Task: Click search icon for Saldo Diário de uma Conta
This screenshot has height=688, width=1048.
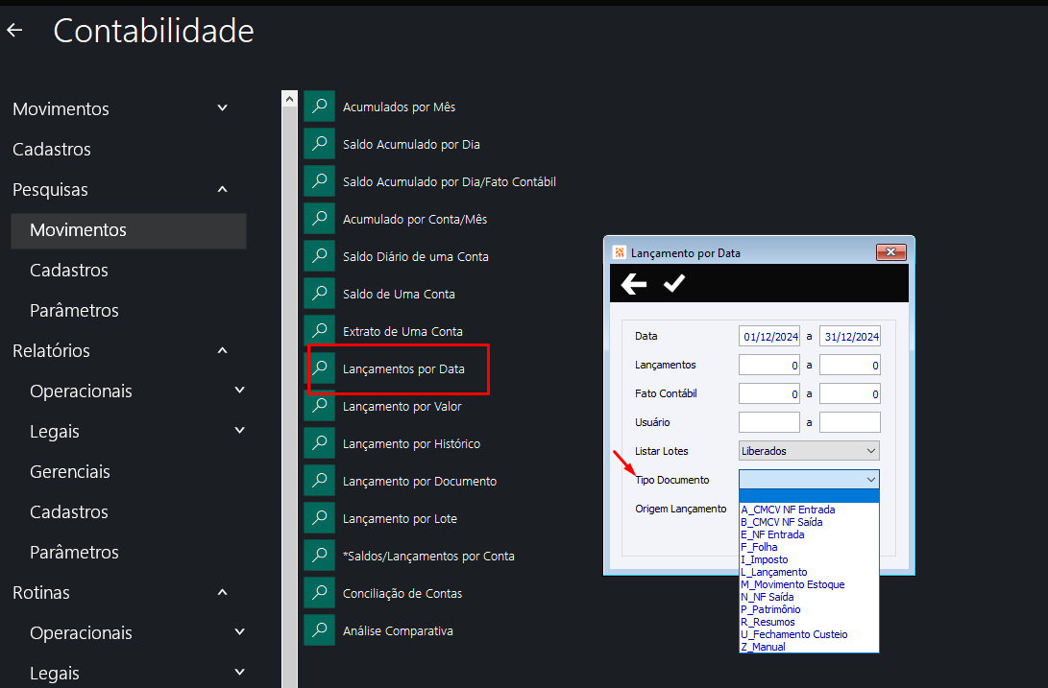Action: pos(320,256)
